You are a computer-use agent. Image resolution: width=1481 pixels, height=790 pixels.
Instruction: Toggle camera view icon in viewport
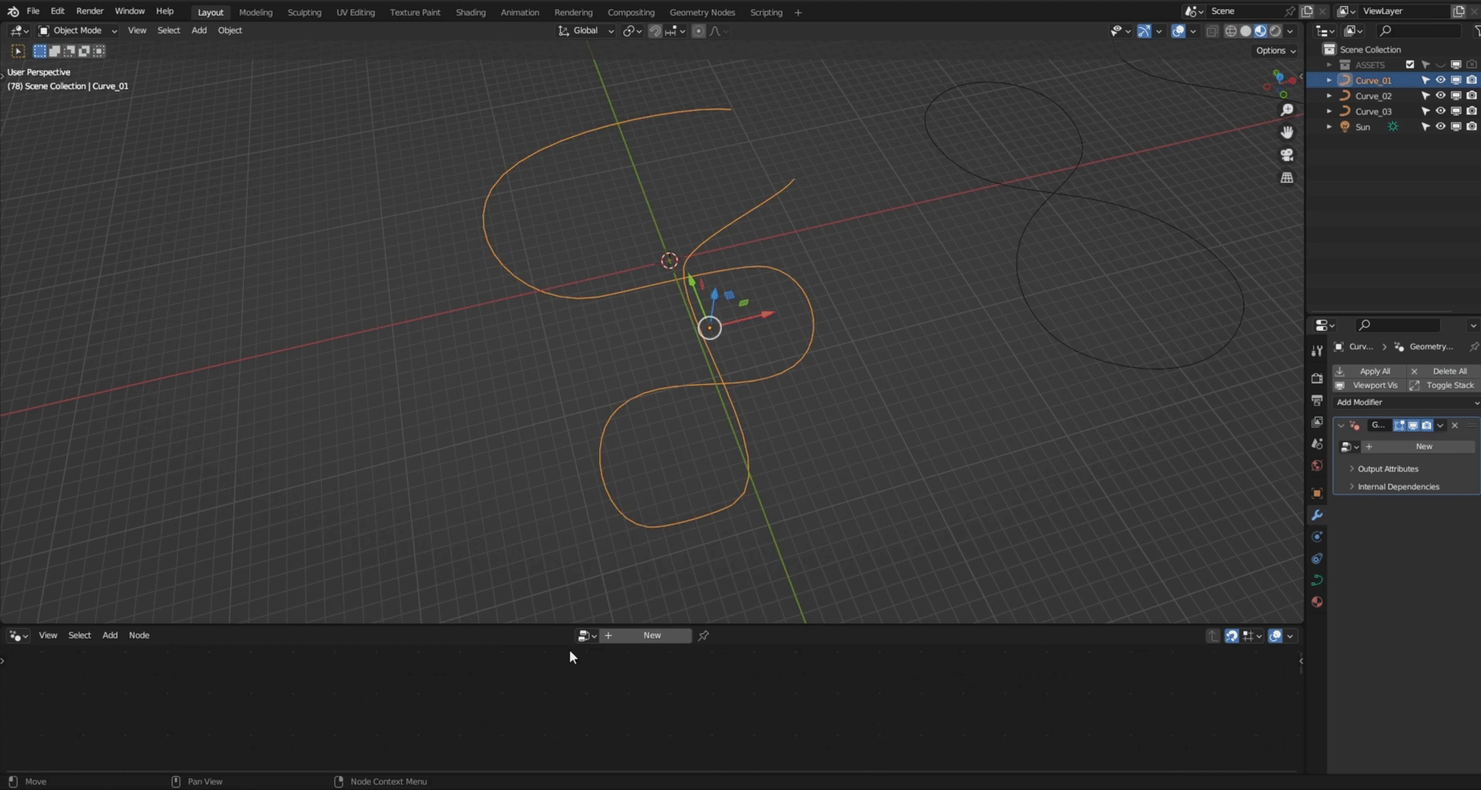coord(1287,155)
